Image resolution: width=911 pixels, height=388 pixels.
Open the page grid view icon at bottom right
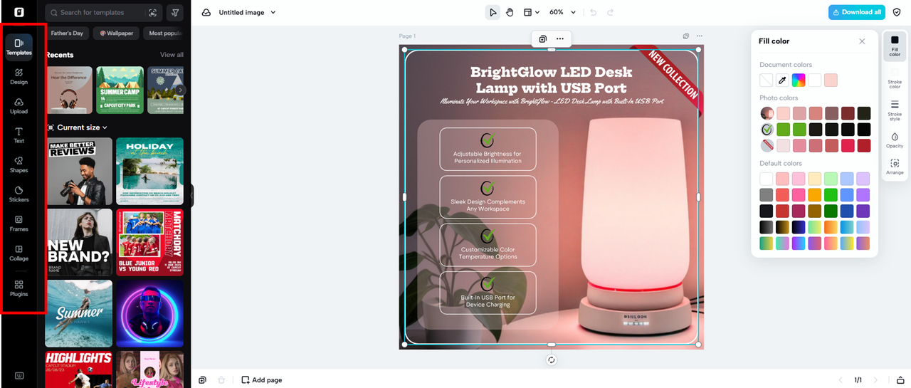[900, 380]
